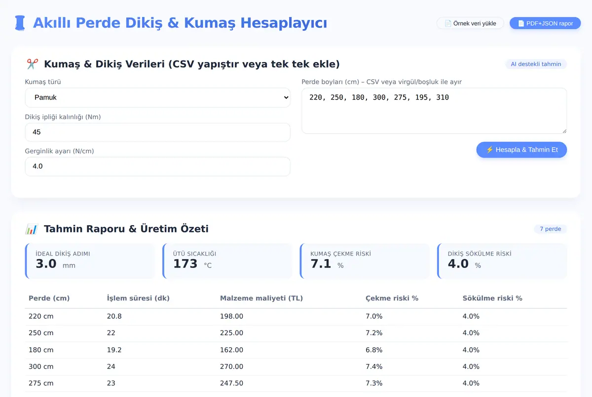Click the Sökülme riski % column header
592x397 pixels.
point(492,298)
